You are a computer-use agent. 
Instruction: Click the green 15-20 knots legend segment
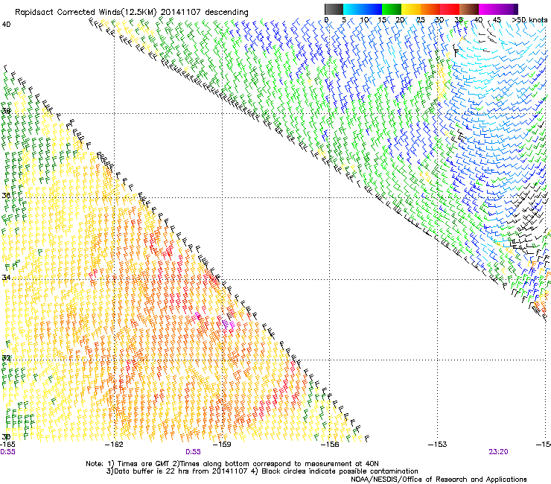(392, 9)
